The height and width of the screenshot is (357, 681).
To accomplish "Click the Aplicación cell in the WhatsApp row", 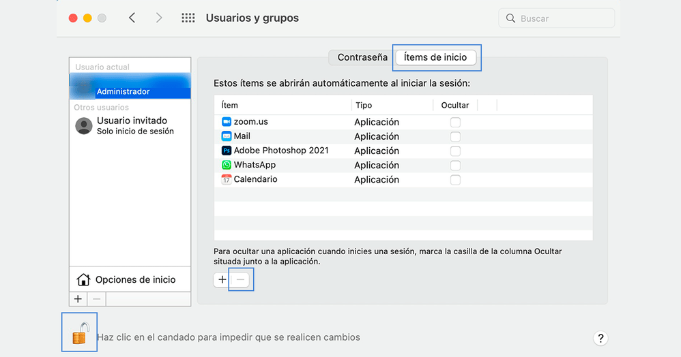I will 377,166.
